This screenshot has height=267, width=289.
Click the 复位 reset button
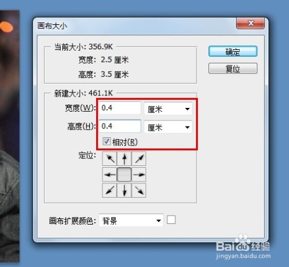pyautogui.click(x=233, y=68)
